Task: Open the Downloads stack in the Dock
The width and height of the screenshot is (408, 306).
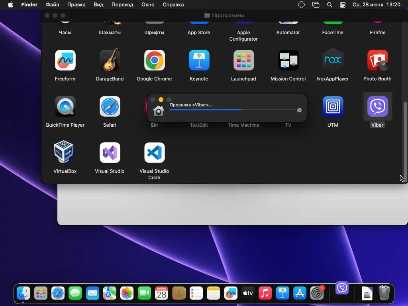Action: tap(367, 293)
